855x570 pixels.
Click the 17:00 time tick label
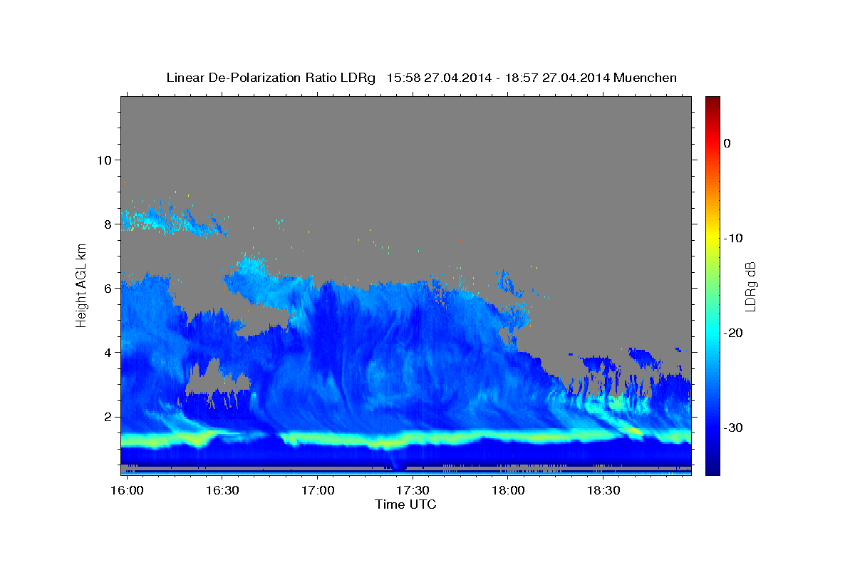[317, 490]
